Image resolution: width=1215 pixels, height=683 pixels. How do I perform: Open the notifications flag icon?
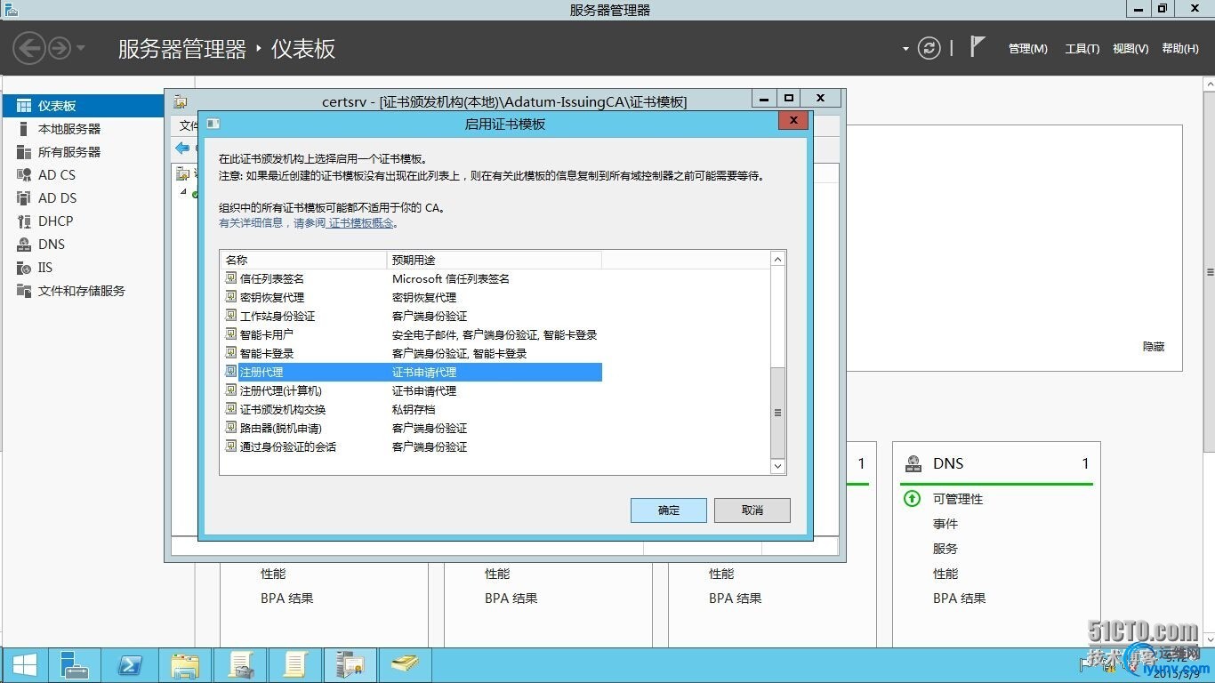(977, 47)
